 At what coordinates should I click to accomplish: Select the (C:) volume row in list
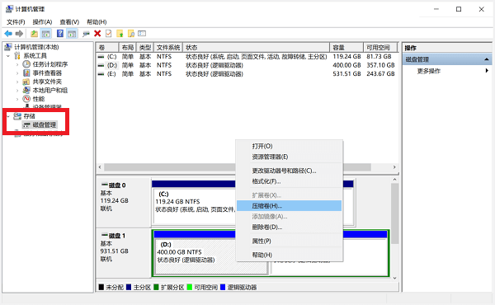(x=246, y=56)
